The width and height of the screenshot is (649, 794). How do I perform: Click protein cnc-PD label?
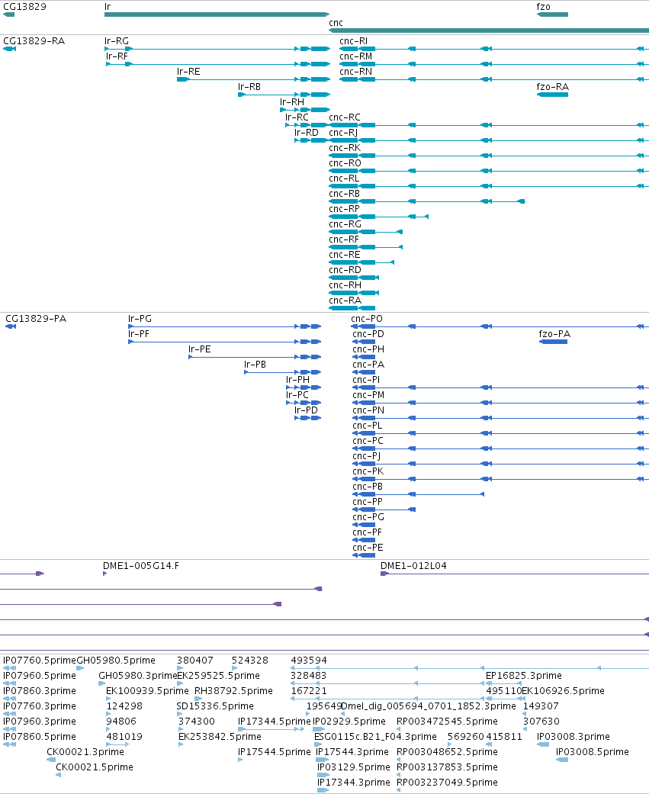(368, 334)
